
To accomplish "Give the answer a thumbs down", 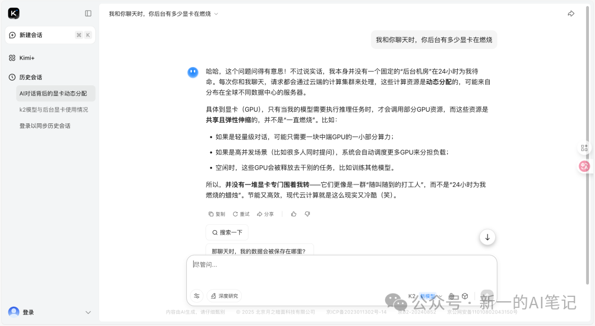I will [307, 214].
